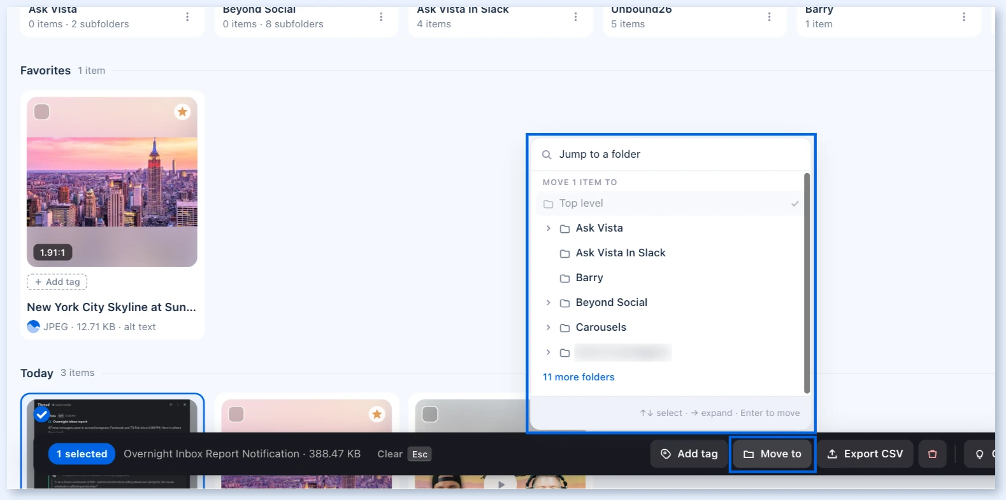Click star favorite icon on New York Skyline image
This screenshot has width=1006, height=500.
(x=182, y=112)
